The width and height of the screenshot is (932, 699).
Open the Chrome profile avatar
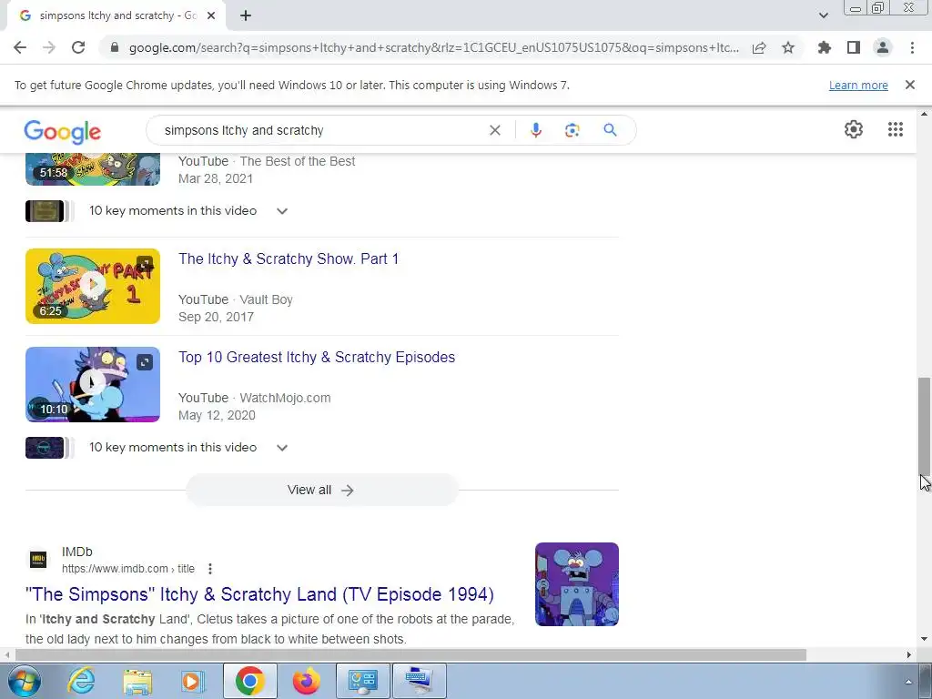tap(883, 47)
